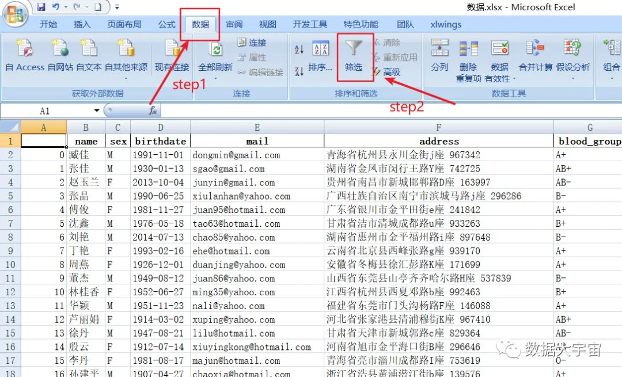
Task: Click 全部刷新 refresh all icon
Action: 216,49
